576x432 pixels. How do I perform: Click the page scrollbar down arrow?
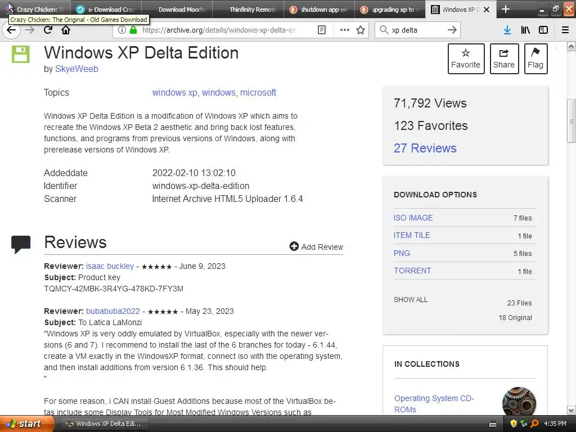pyautogui.click(x=571, y=410)
